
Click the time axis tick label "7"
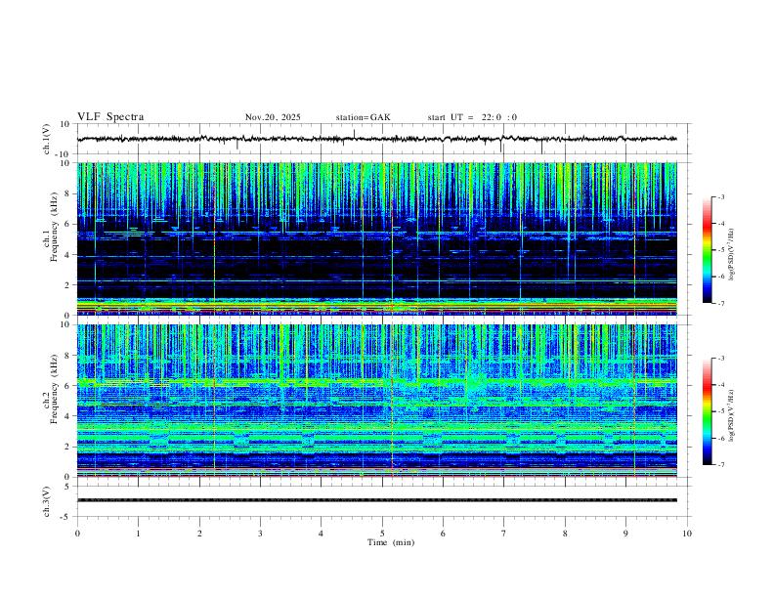(504, 534)
